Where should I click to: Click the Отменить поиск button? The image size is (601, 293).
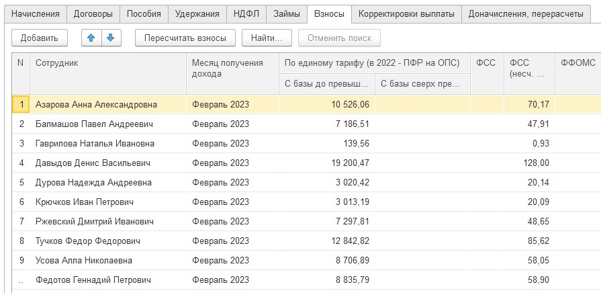tap(339, 38)
